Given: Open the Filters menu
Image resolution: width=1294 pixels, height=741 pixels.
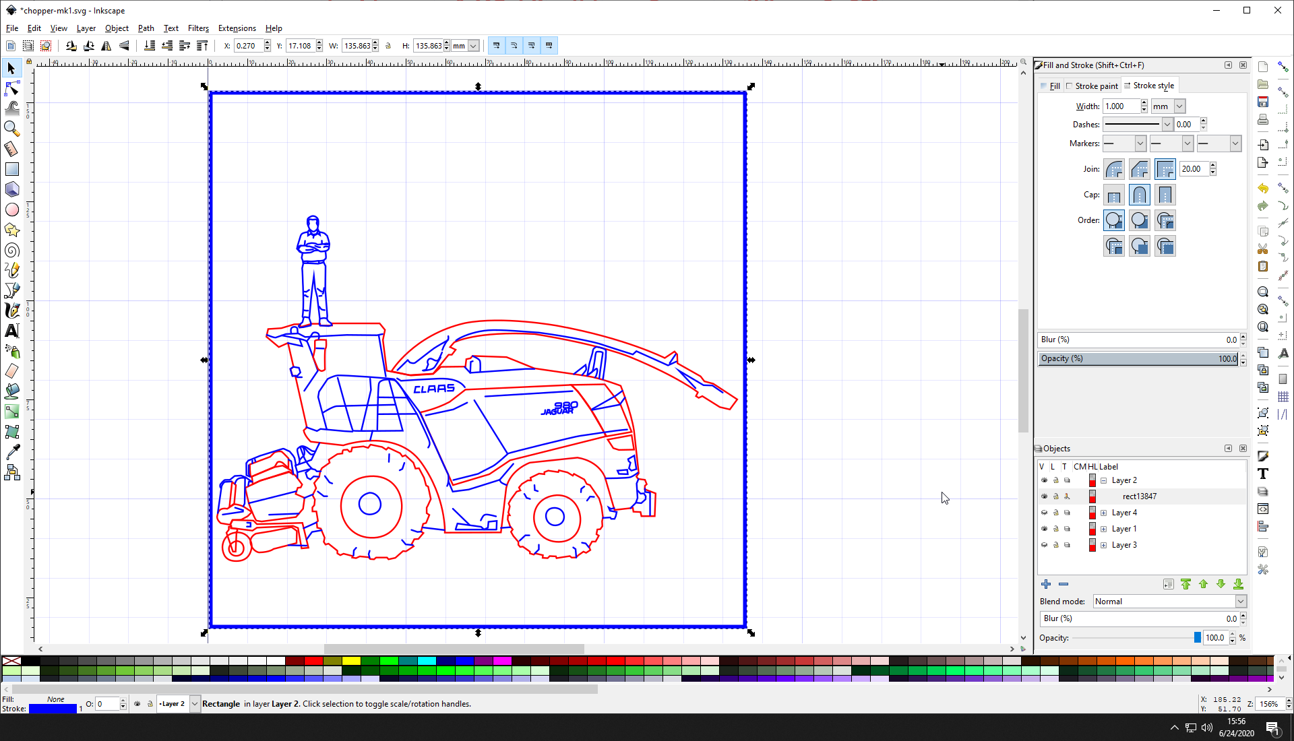Looking at the screenshot, I should click(x=198, y=28).
